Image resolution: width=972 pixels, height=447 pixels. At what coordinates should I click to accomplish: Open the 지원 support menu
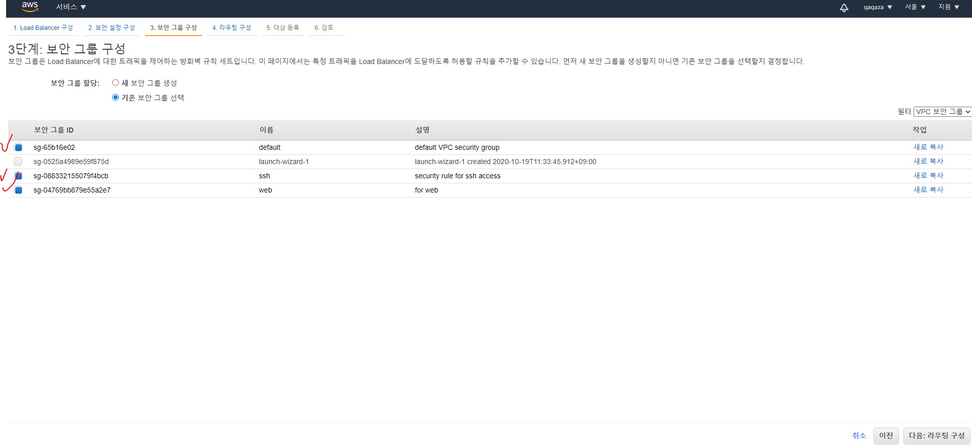point(949,7)
